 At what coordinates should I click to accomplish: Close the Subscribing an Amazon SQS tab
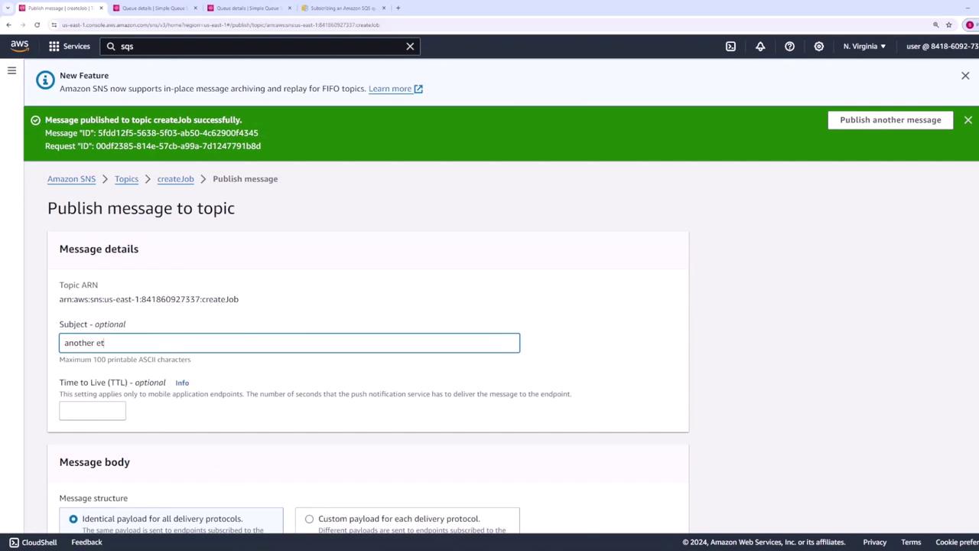coord(384,8)
